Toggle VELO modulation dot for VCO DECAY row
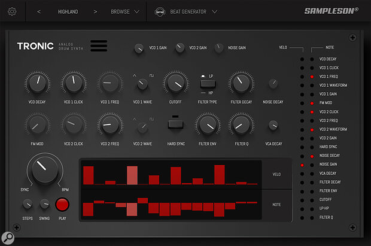Viewport: 371px width, 246px height. tap(302, 59)
